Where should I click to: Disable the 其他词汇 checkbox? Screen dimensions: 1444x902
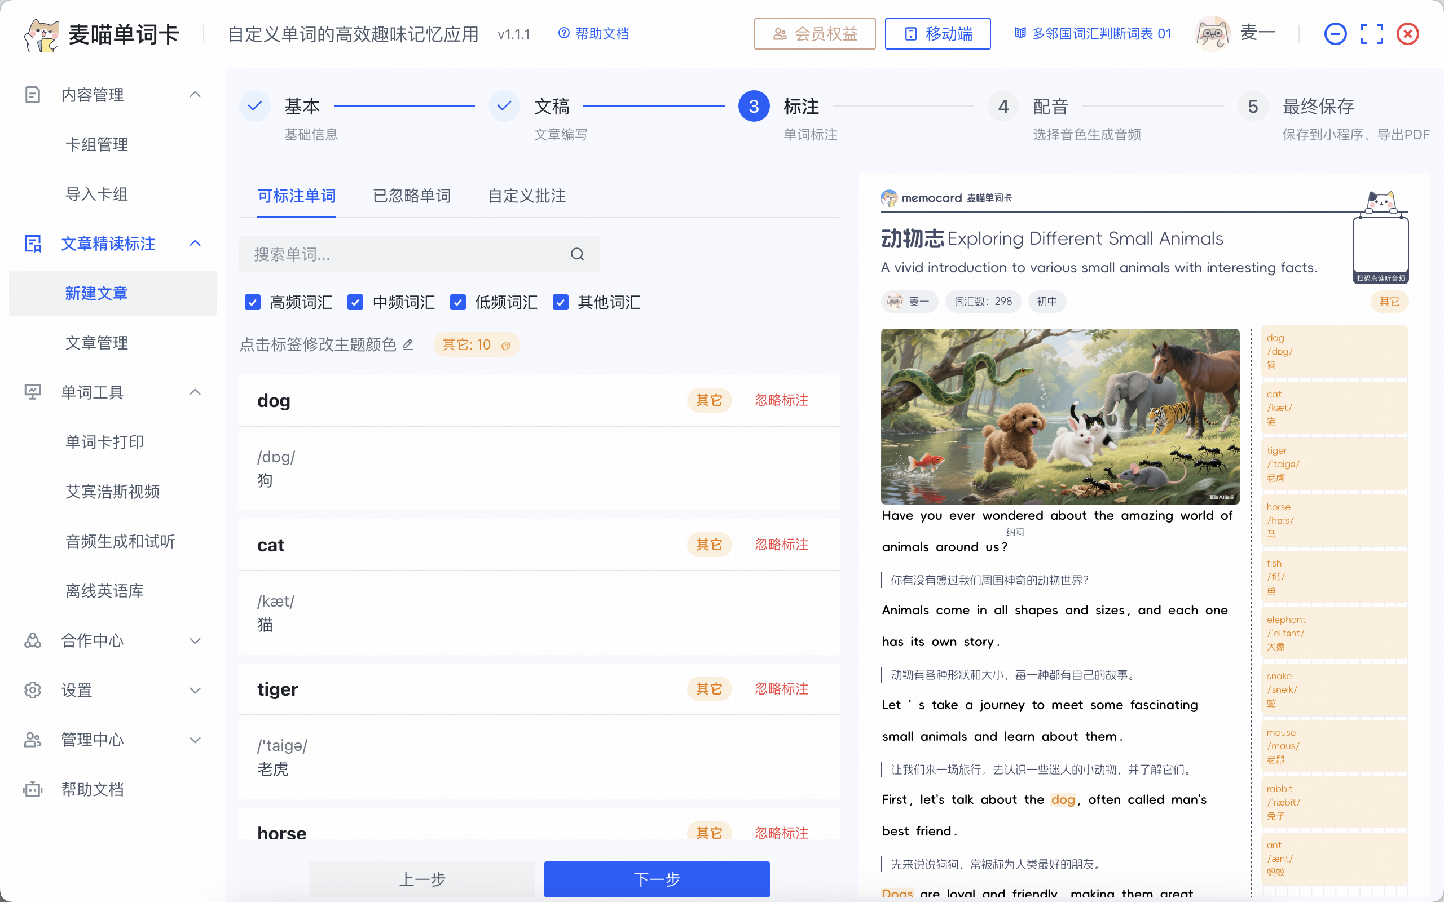pyautogui.click(x=560, y=303)
